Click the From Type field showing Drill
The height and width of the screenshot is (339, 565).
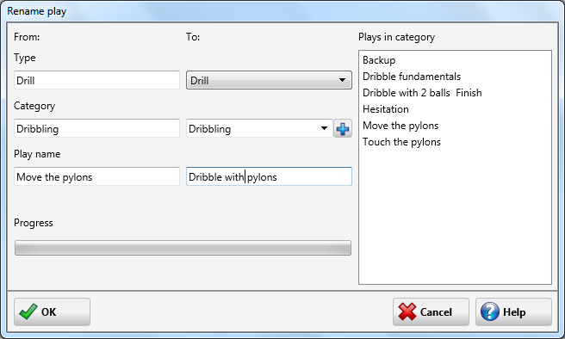click(x=96, y=80)
